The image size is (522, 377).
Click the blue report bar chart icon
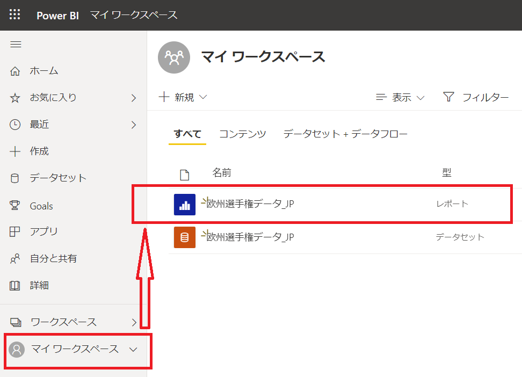(x=185, y=205)
